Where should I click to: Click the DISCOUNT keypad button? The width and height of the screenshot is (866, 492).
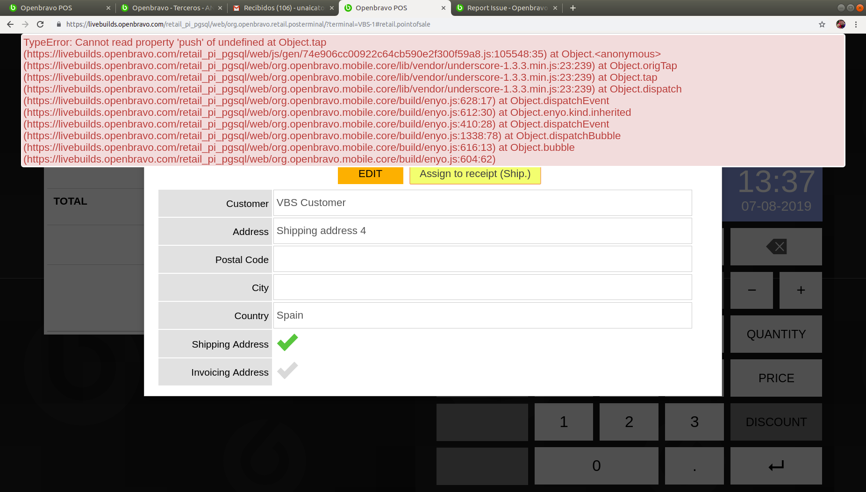(x=776, y=422)
